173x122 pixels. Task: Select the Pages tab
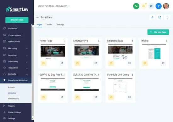(x=39, y=25)
